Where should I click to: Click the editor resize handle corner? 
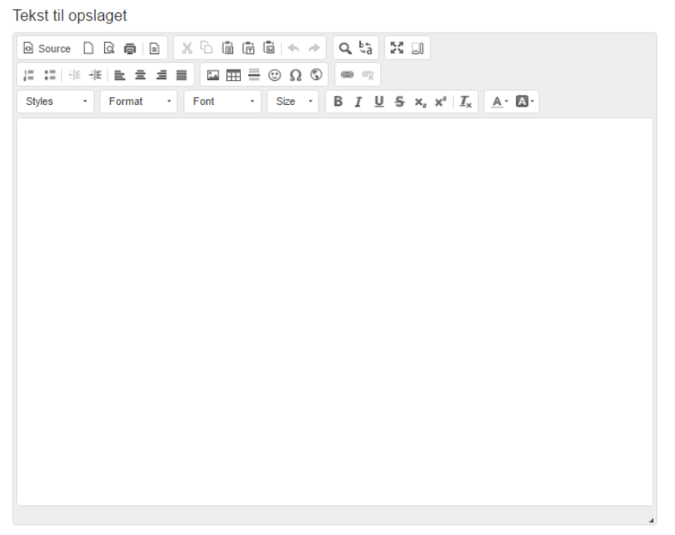[x=651, y=520]
